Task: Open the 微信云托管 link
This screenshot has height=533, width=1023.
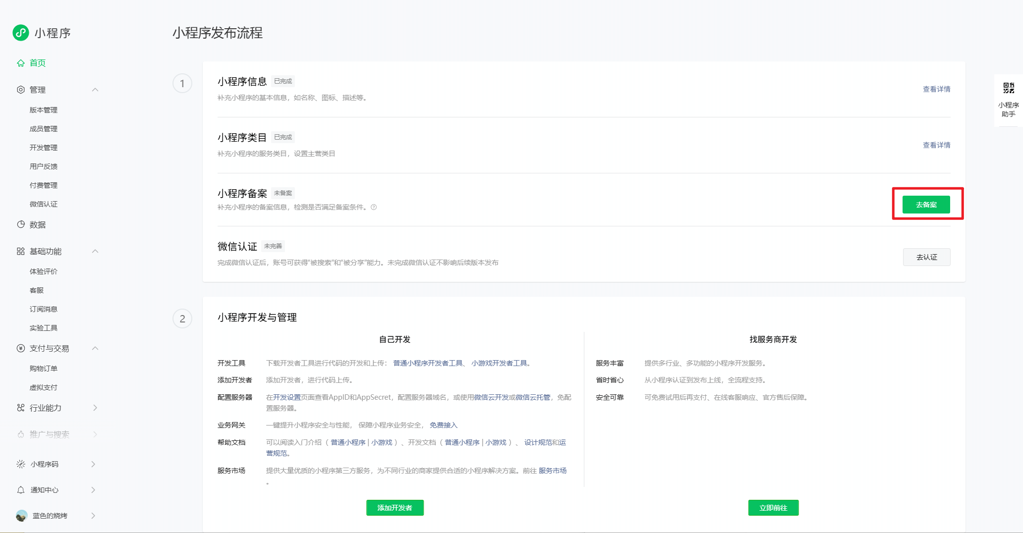Action: (x=533, y=397)
